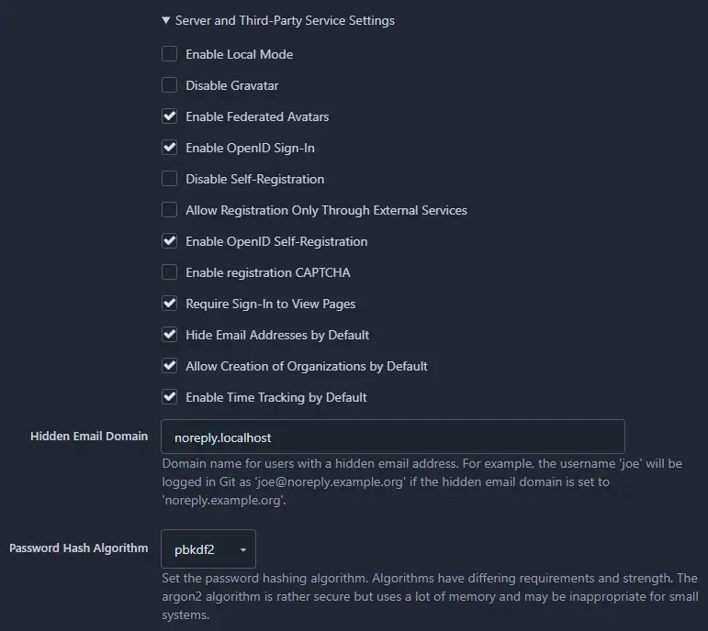708x631 pixels.
Task: Enable the Local Mode checkbox
Action: pyautogui.click(x=169, y=54)
